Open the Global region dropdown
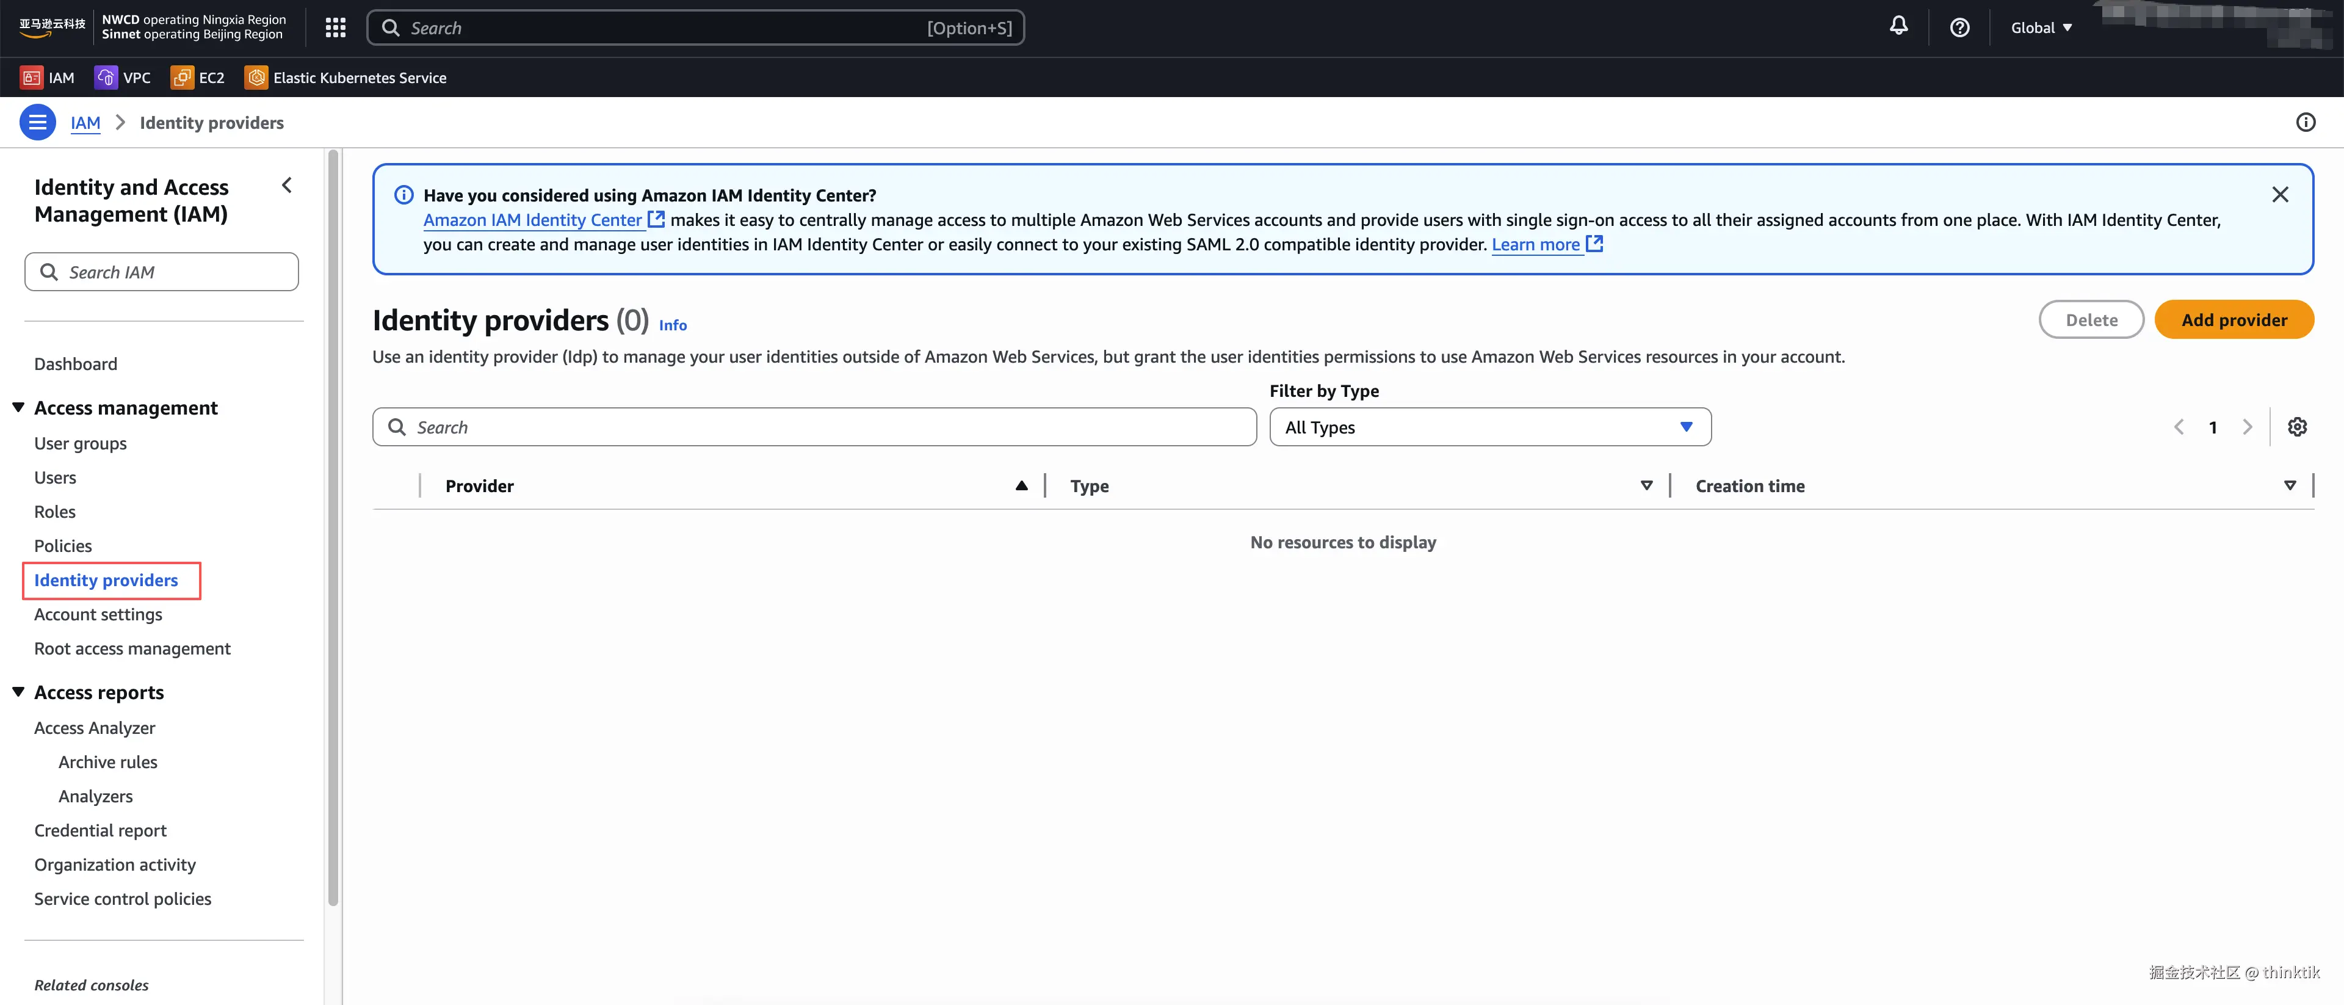This screenshot has width=2344, height=1005. point(2041,28)
